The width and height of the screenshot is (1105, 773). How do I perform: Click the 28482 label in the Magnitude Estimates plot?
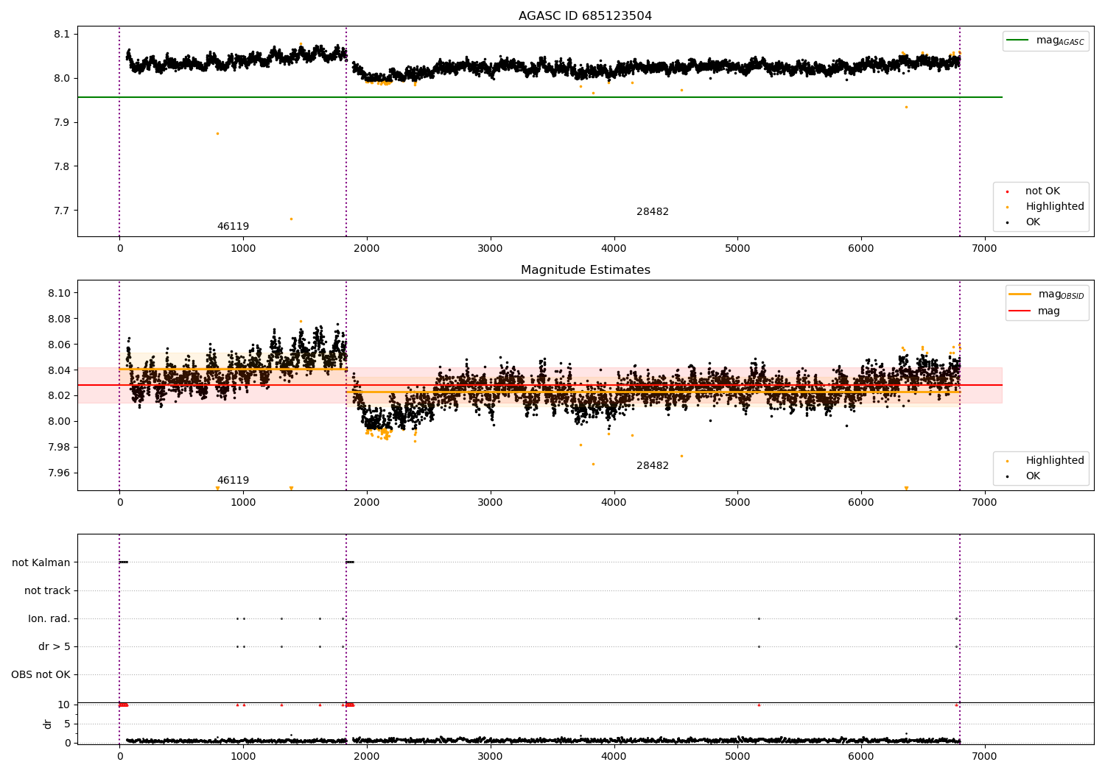point(653,465)
